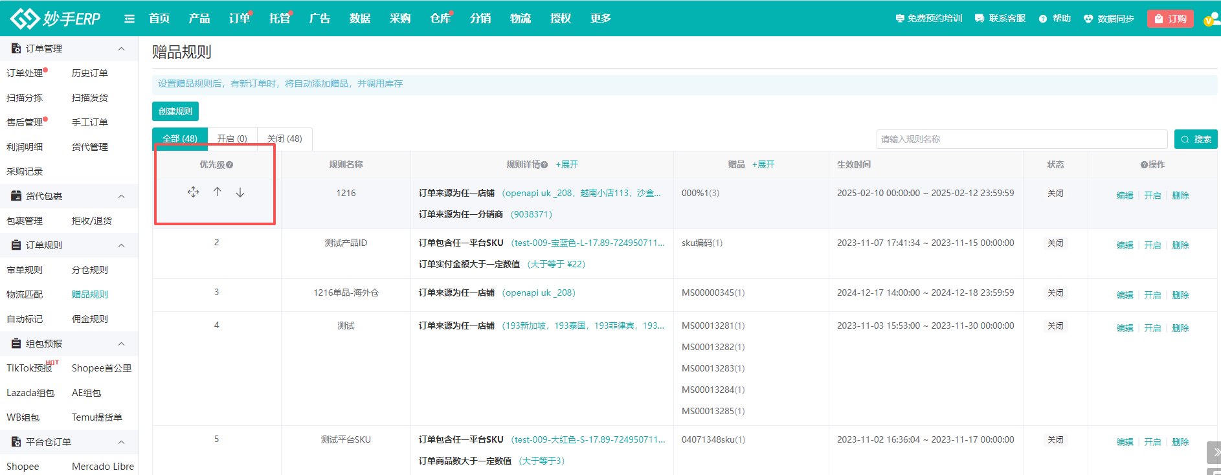Viewport: 1221px width, 475px height.
Task: Click the drag-move priority icon
Action: (x=193, y=192)
